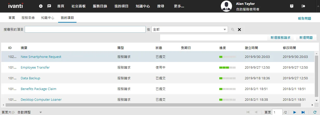Click horizontal scrollbar left arrow
The image size is (320, 115).
coord(3,105)
